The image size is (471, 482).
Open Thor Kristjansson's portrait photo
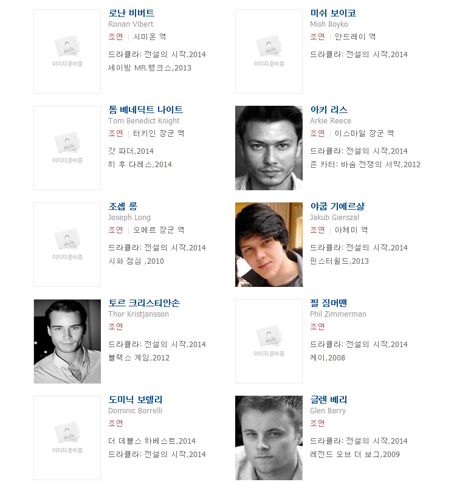(x=67, y=341)
